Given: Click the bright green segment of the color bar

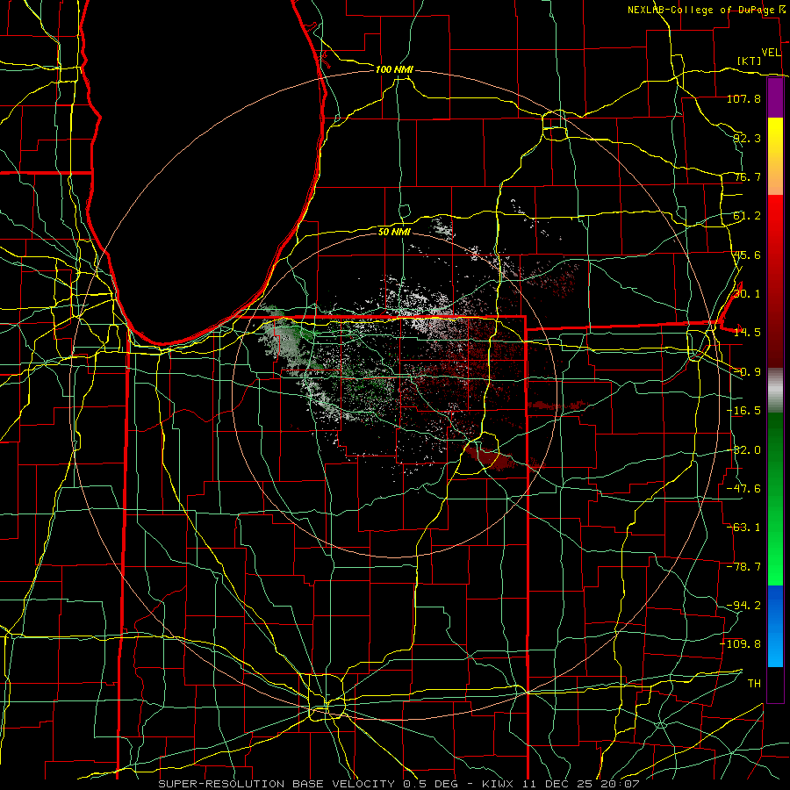Looking at the screenshot, I should coord(775,499).
